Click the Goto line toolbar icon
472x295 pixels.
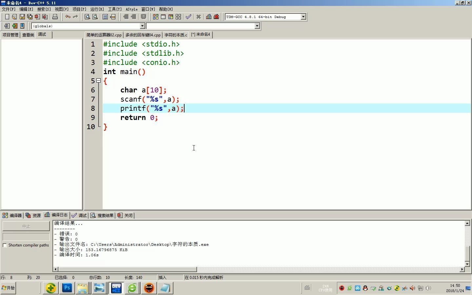tap(113, 17)
